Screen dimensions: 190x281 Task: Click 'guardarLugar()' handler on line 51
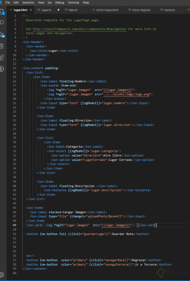pos(96,234)
